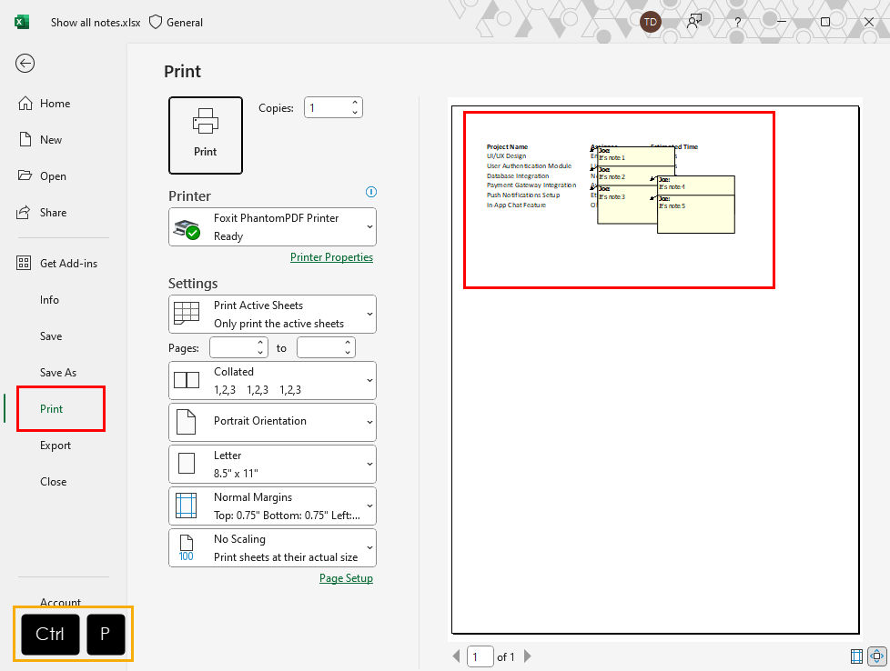Viewport: 890px width, 671px height.
Task: Choose Close in the backstage sidebar
Action: coord(53,482)
